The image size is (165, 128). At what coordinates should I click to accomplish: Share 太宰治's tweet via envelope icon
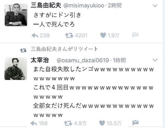pos(135,122)
